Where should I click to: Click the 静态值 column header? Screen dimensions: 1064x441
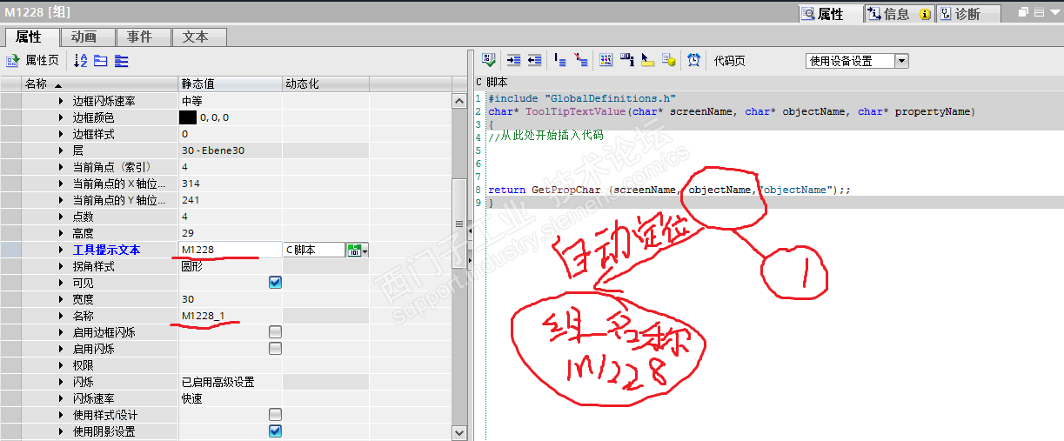coord(230,84)
